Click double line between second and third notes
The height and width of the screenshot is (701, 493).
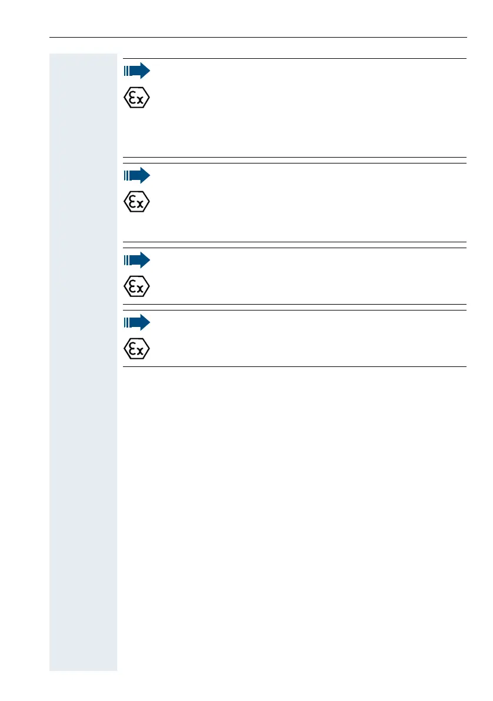(x=294, y=245)
